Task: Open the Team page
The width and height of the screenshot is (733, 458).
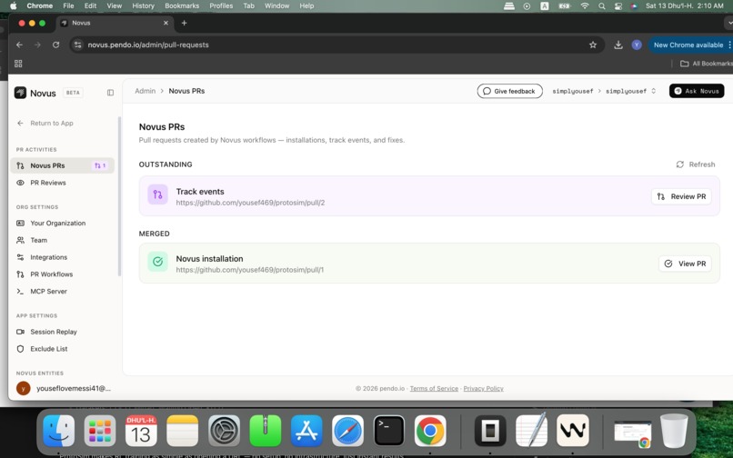Action: [x=62, y=240]
